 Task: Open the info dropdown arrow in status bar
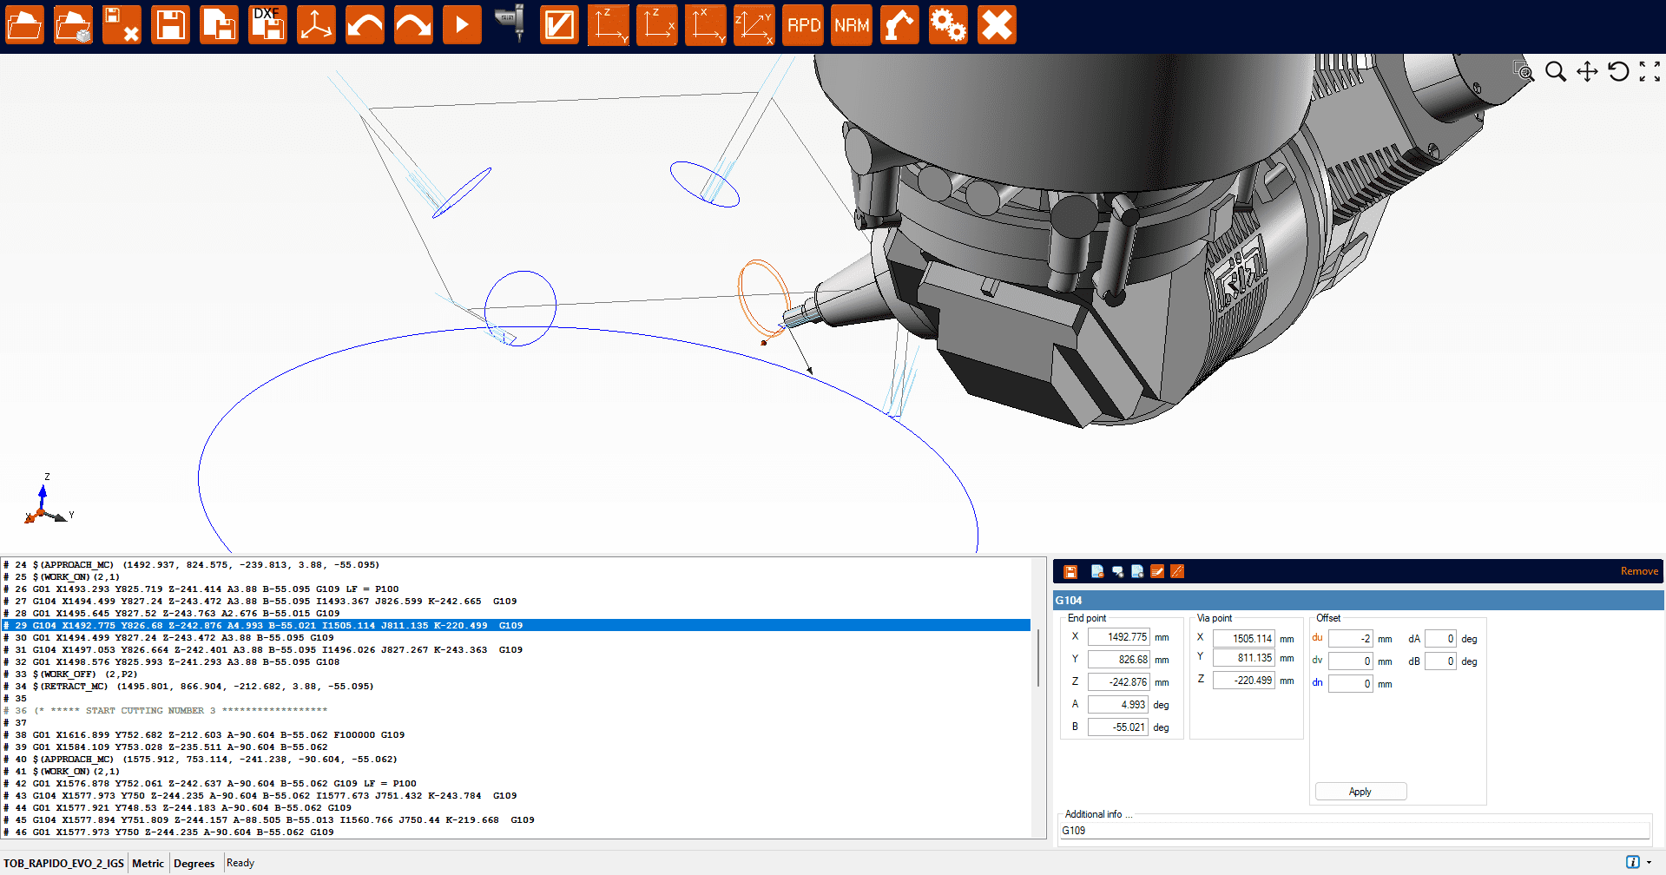(x=1649, y=863)
